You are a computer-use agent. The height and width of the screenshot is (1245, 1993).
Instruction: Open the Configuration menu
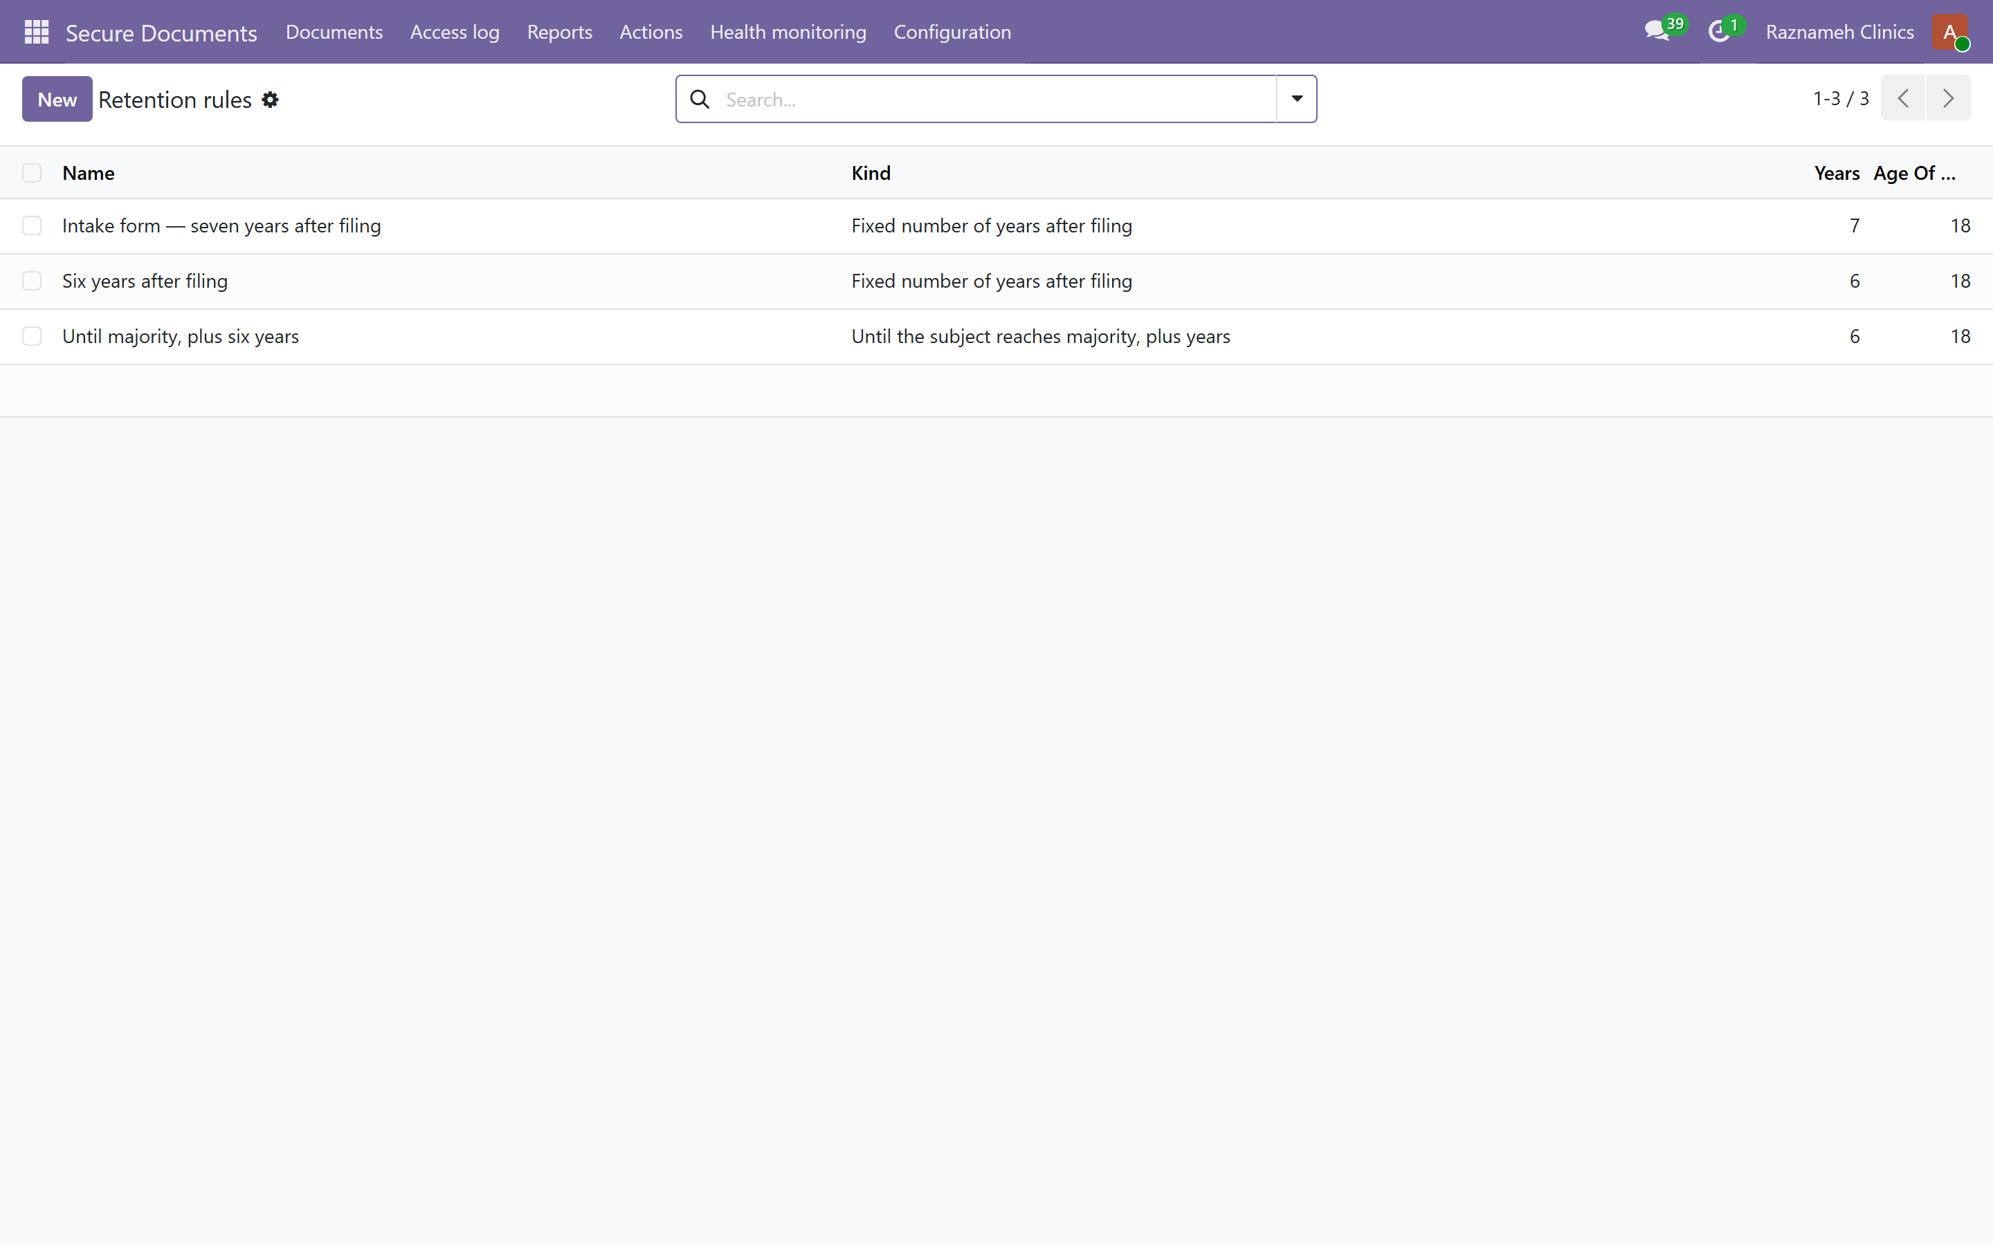(x=952, y=32)
